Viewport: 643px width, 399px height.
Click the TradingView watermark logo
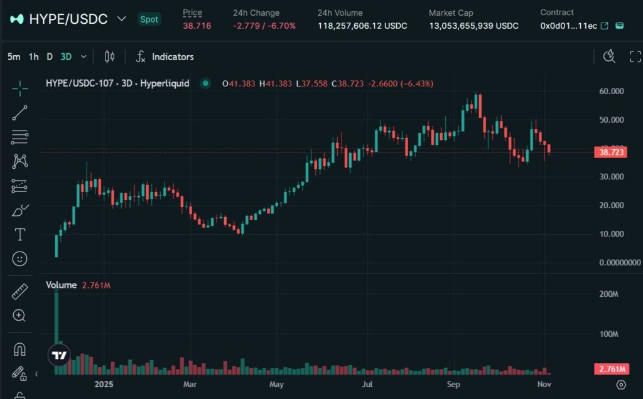(x=60, y=354)
